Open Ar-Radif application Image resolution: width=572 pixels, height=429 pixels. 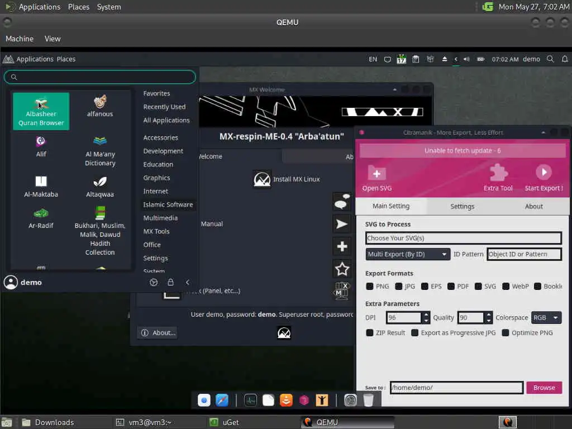(41, 218)
